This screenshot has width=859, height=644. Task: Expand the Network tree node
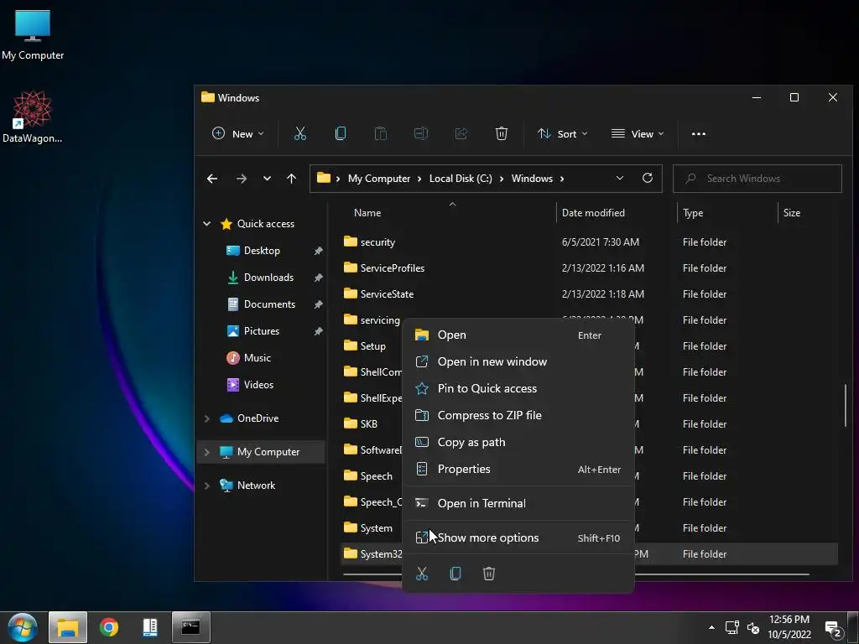[206, 486]
